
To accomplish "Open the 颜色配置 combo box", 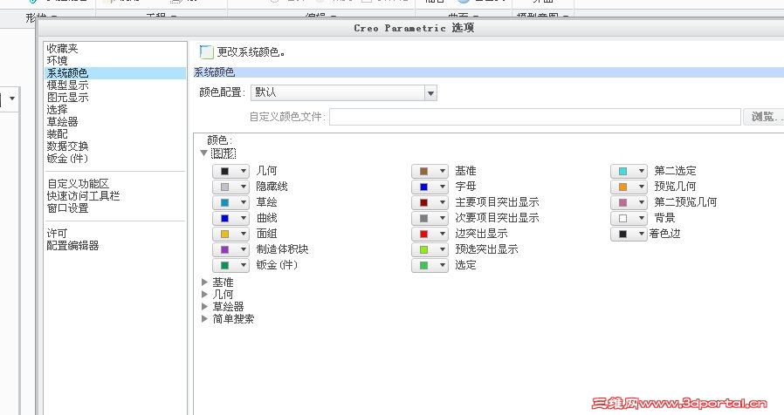I will click(x=343, y=93).
